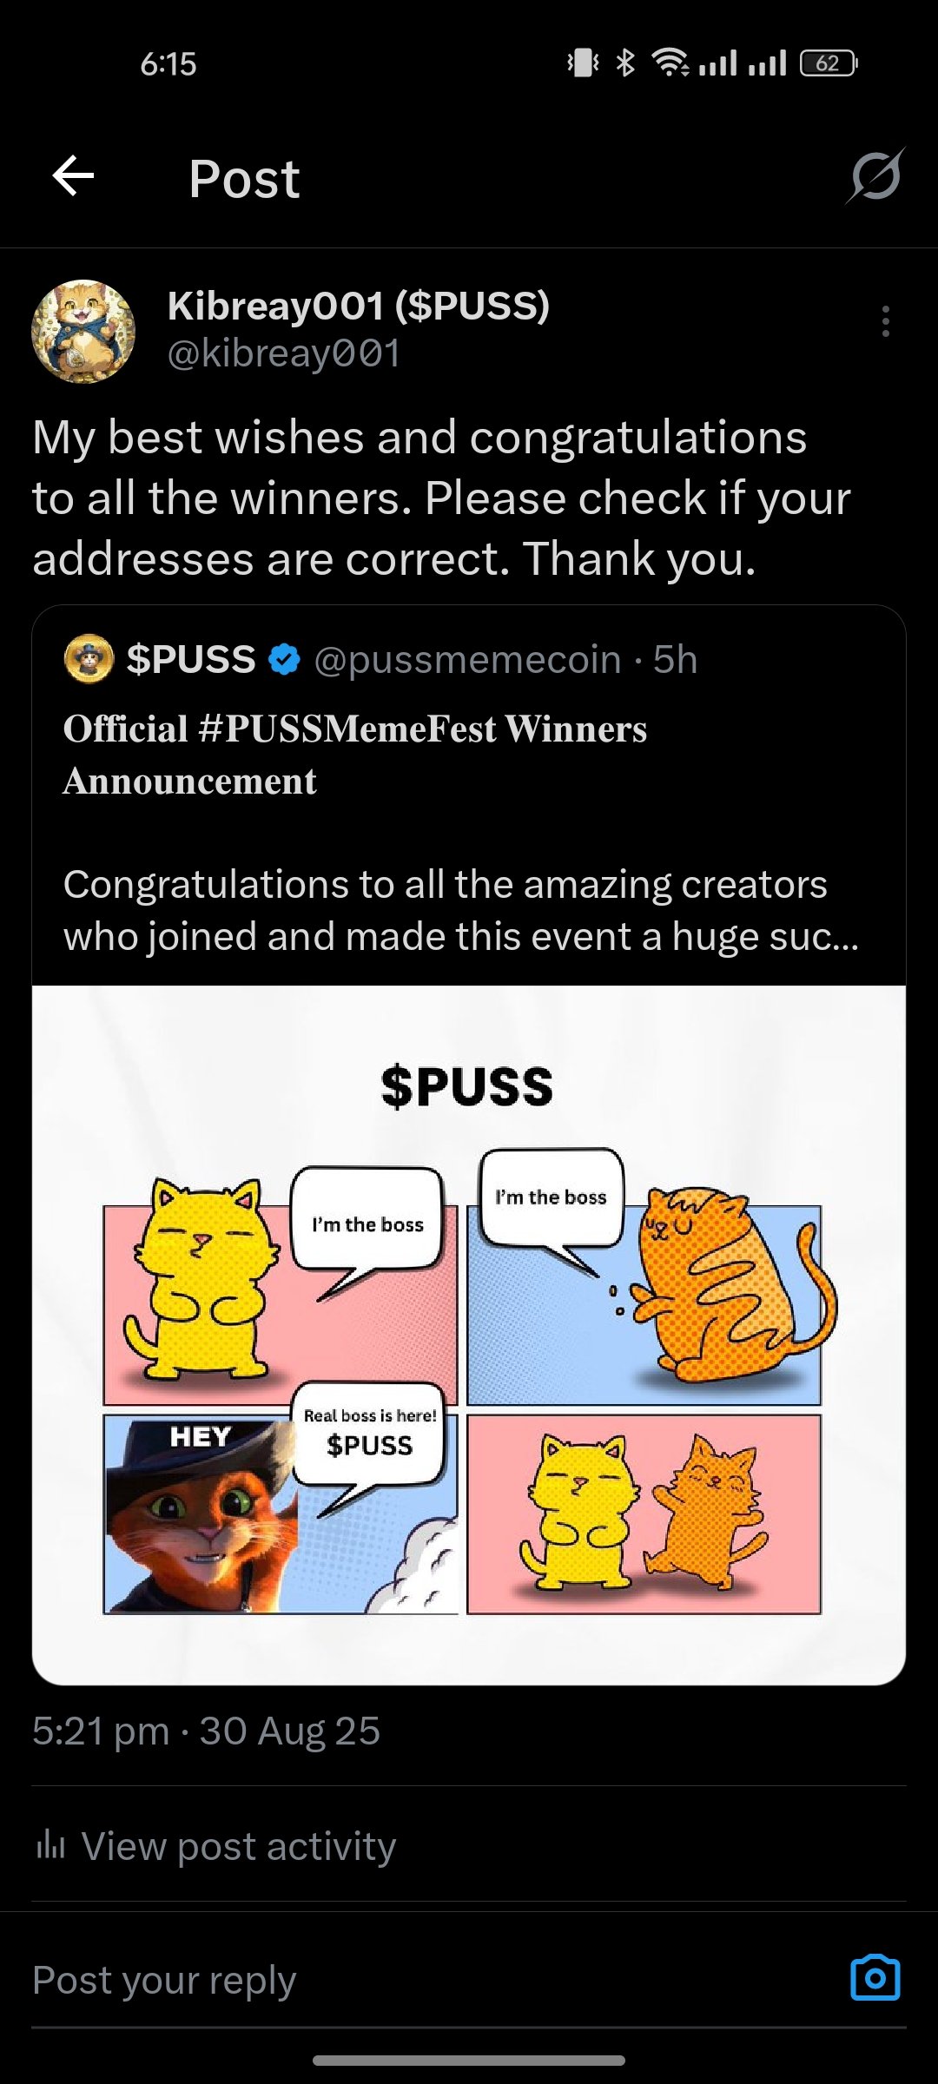Open the Grok icon in header

875,177
